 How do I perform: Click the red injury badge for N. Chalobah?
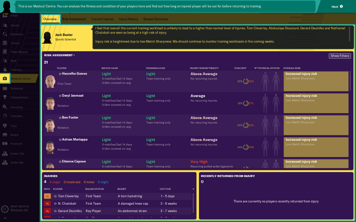click(x=47, y=203)
